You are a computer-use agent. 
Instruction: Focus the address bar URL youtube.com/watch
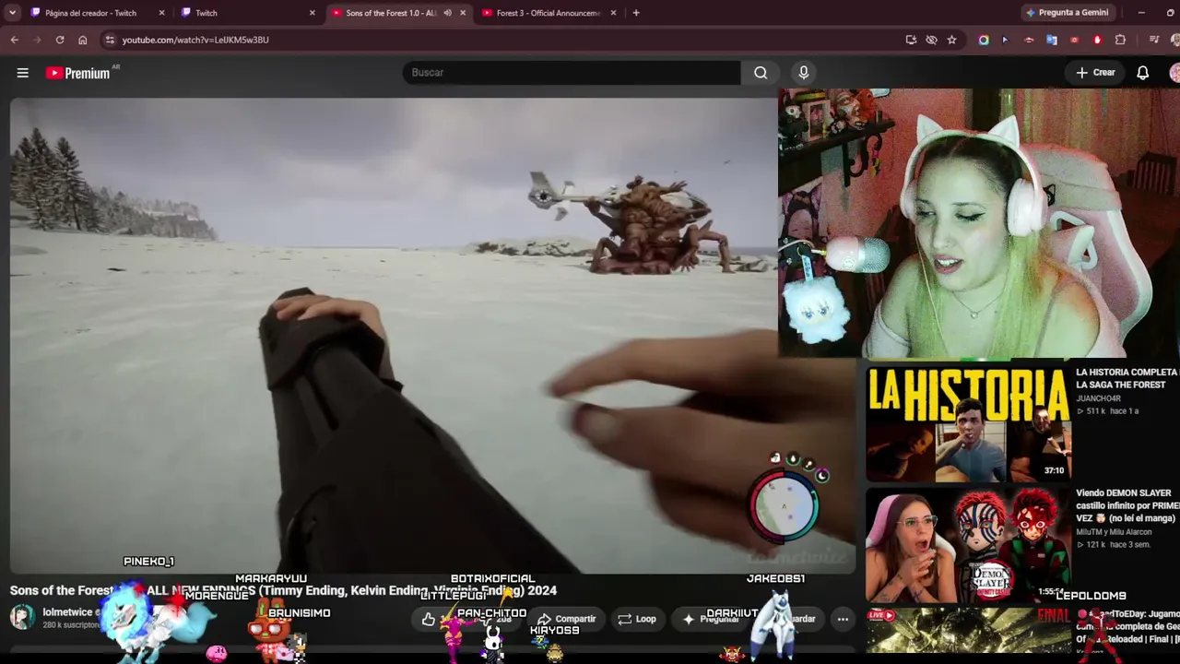coord(195,40)
